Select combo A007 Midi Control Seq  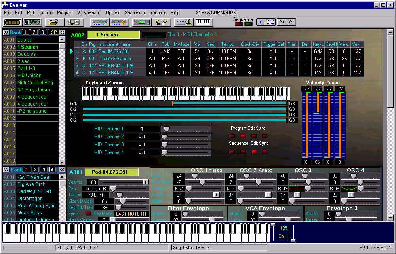[31, 82]
